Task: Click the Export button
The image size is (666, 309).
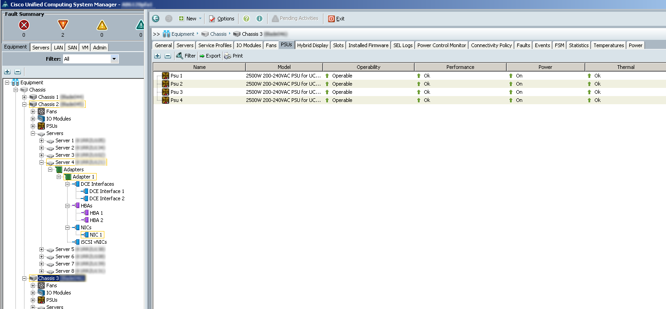Action: (210, 56)
